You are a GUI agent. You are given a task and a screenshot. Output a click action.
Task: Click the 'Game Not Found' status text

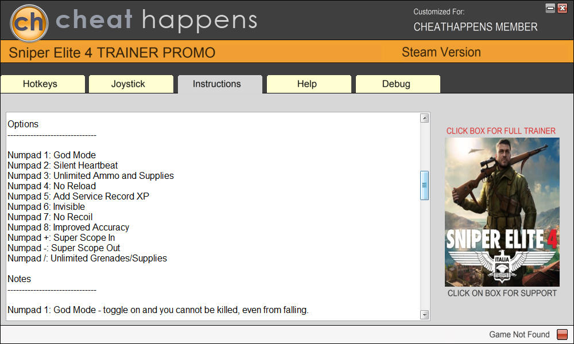519,335
